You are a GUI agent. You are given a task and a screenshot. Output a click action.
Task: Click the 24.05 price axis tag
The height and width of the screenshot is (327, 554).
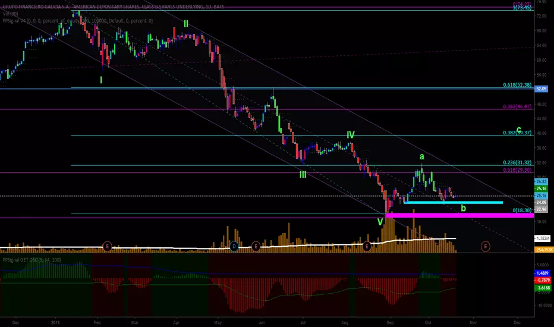pyautogui.click(x=542, y=203)
